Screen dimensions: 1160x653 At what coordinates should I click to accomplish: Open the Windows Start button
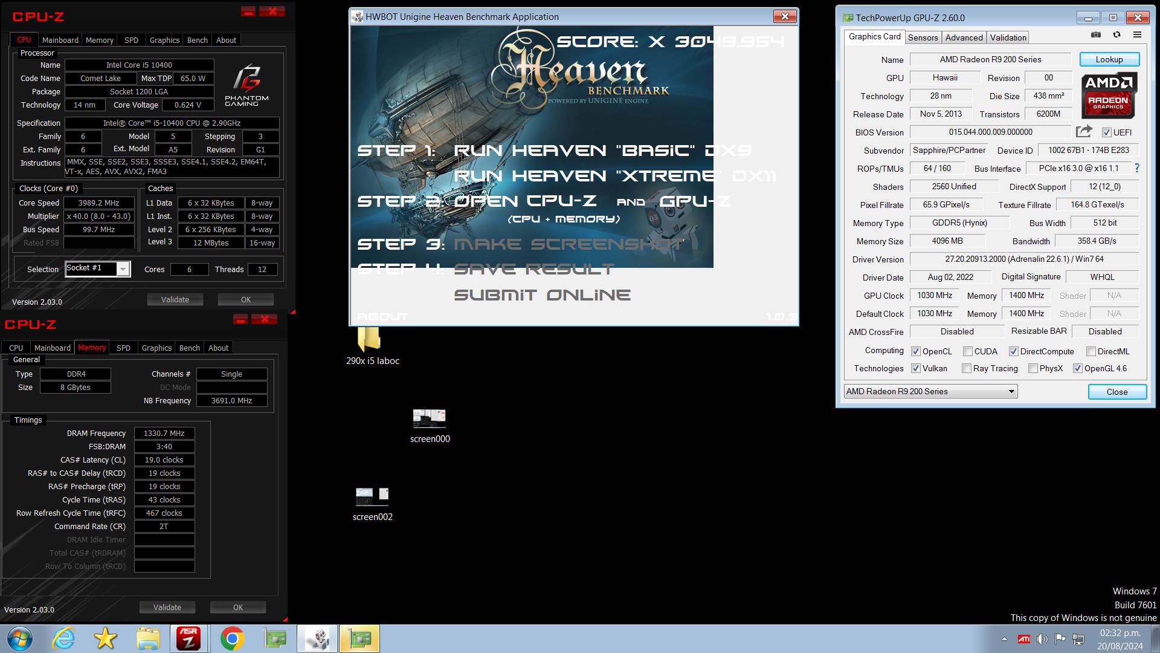[21, 638]
